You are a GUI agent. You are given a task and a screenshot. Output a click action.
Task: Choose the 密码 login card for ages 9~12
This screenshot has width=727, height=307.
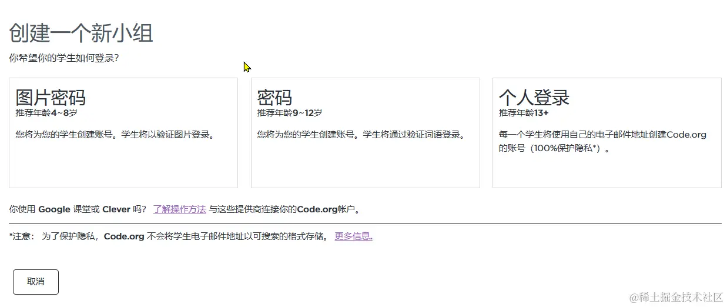(366, 133)
